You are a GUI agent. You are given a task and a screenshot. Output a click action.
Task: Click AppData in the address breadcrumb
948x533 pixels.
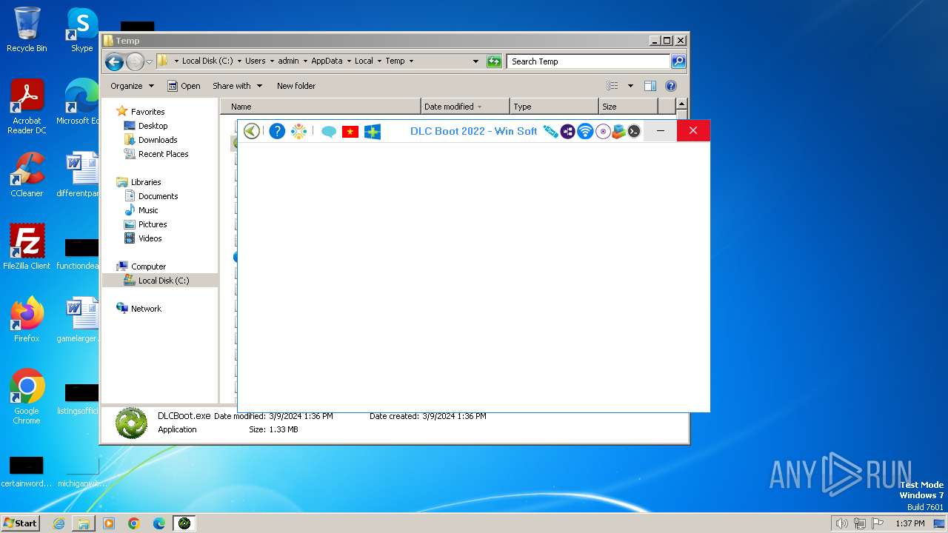pyautogui.click(x=327, y=61)
